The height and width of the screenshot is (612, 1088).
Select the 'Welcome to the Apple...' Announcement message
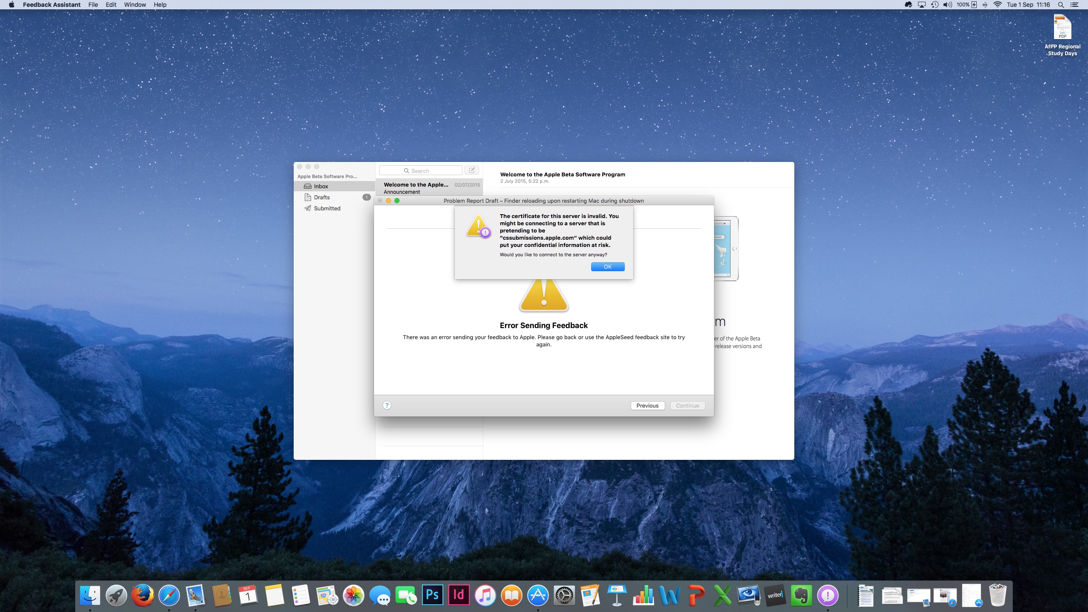(429, 188)
